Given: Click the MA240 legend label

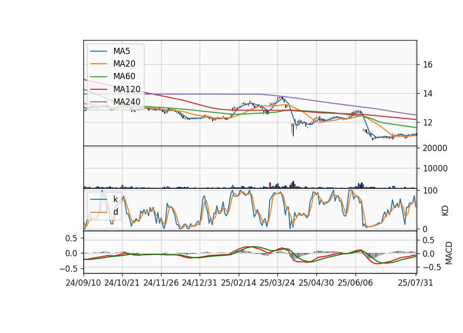Looking at the screenshot, I should coord(127,102).
